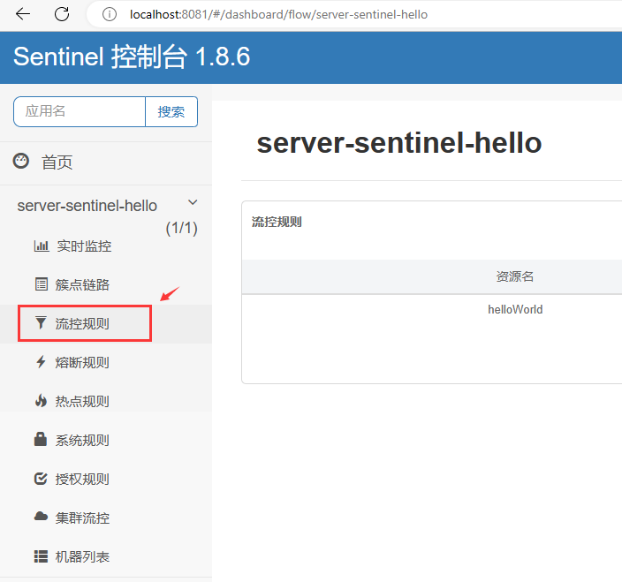Click the funnel icon for 流控规则

pyautogui.click(x=41, y=322)
